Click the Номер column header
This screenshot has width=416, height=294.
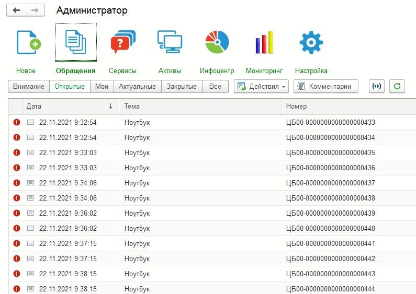tap(348, 106)
